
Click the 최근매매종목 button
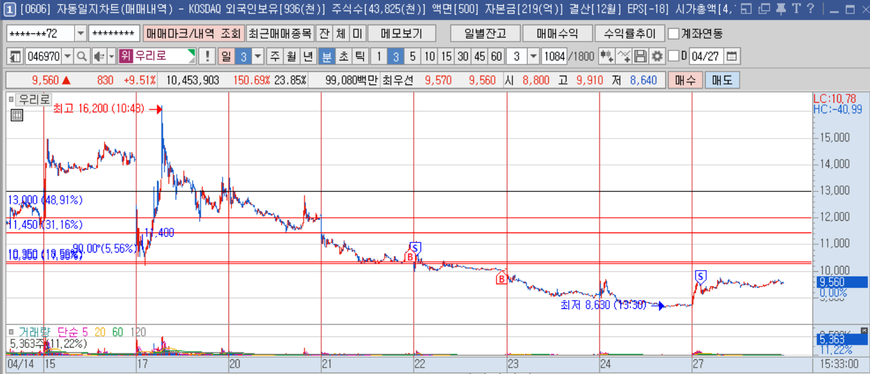click(280, 33)
